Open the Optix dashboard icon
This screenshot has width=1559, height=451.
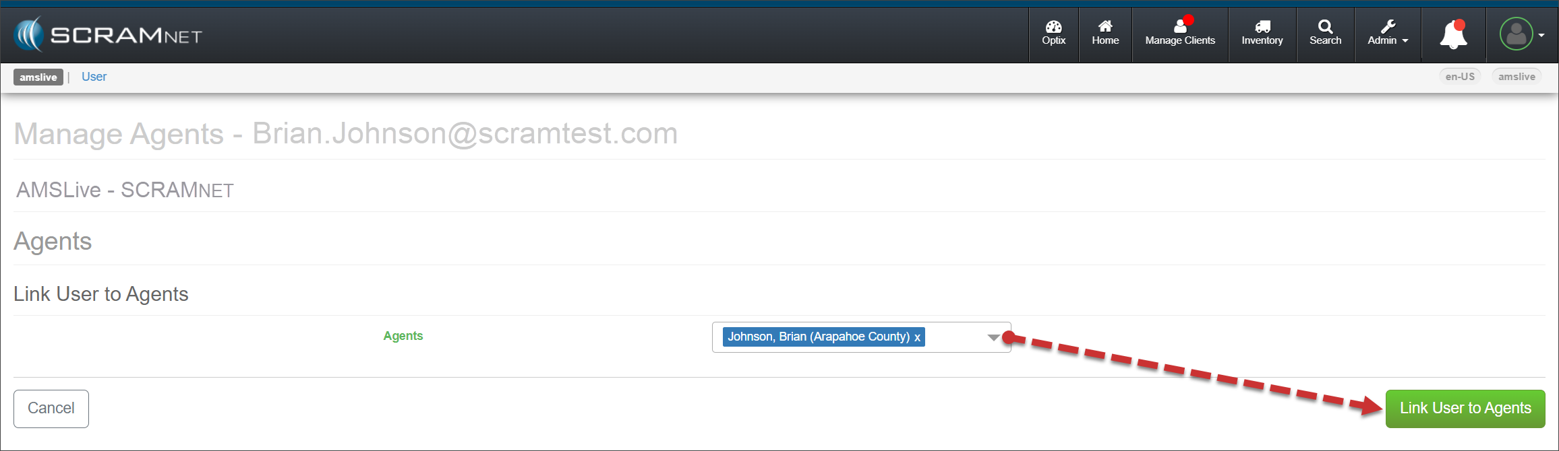point(1053,33)
